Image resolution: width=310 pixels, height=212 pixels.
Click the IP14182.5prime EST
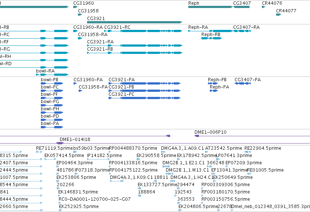98,159
